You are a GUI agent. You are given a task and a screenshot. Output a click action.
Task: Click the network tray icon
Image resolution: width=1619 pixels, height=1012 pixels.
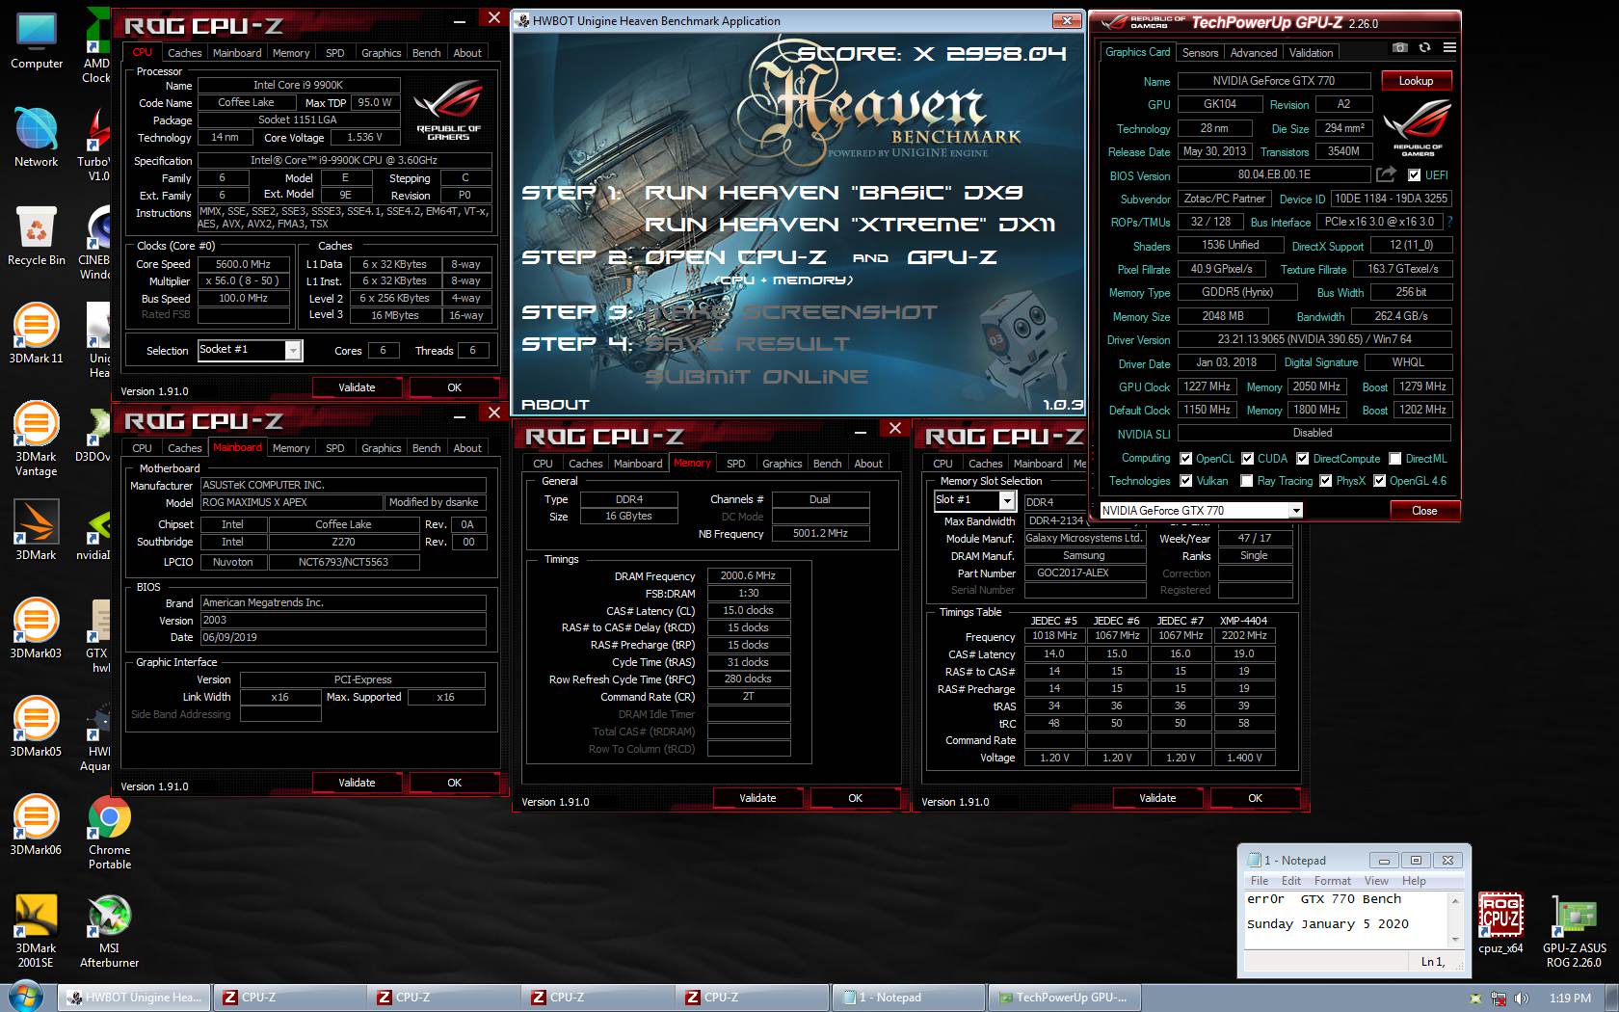click(x=1498, y=999)
